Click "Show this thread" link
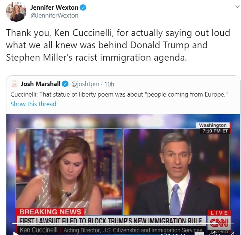 [x=33, y=104]
